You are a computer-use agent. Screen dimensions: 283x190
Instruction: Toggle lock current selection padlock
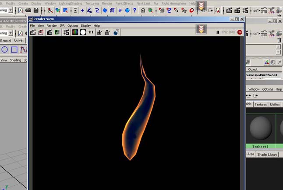[x=143, y=11]
